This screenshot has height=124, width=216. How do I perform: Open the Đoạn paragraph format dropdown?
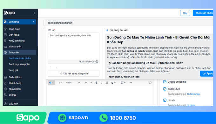pyautogui.click(x=73, y=83)
